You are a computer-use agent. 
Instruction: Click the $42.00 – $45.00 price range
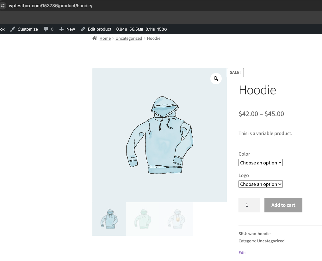[261, 114]
